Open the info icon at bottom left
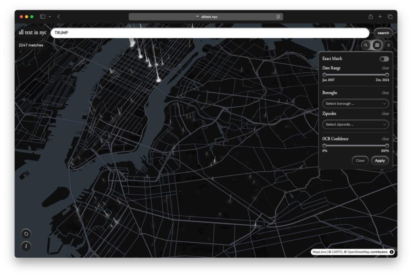Image resolution: width=412 pixels, height=277 pixels. [26, 246]
